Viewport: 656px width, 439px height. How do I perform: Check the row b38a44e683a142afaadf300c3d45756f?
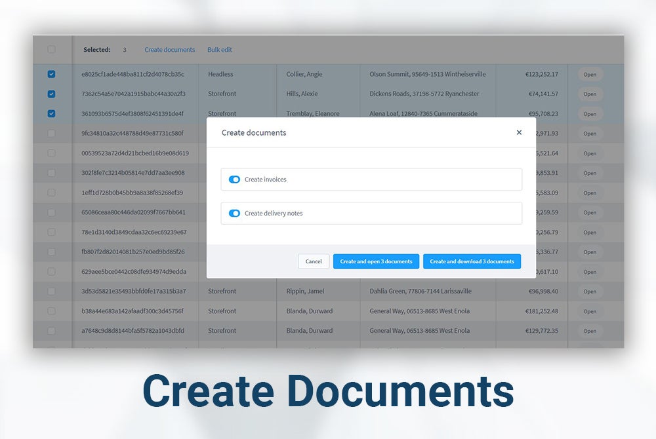click(x=51, y=311)
